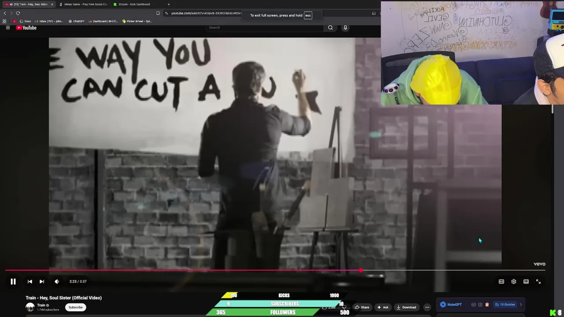Click the NoteGPT subtitles icon

point(474,304)
